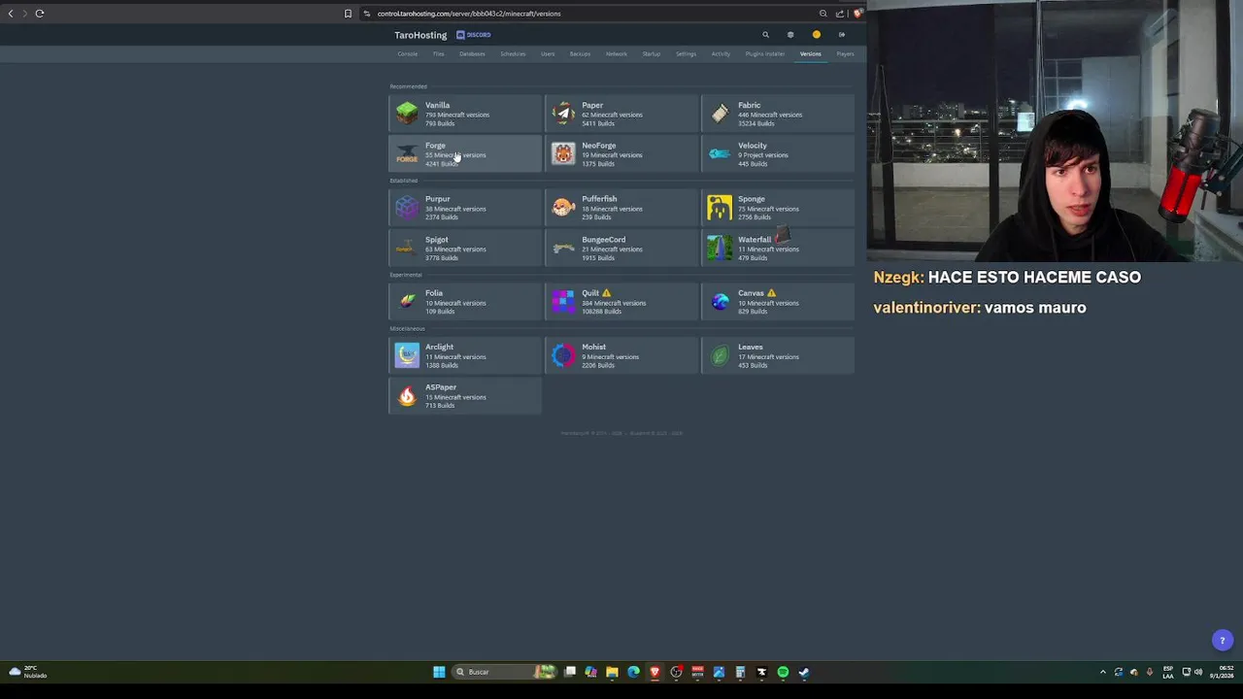Click the DISCORD link button
Screen dimensions: 1243x699
click(x=474, y=35)
